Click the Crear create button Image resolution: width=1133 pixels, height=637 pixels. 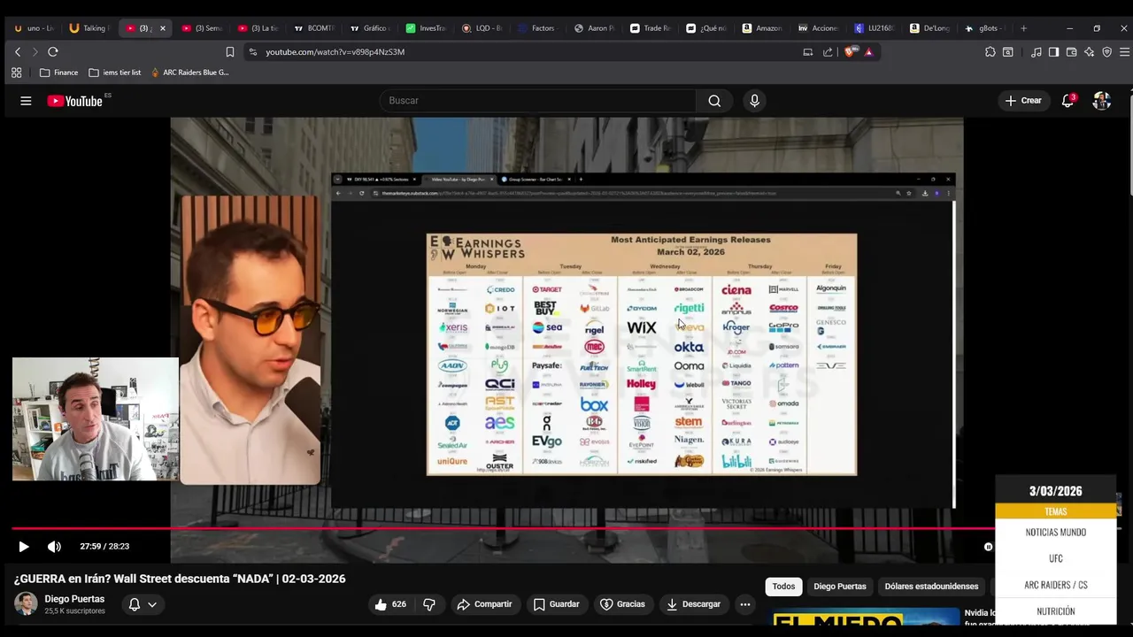(x=1023, y=101)
